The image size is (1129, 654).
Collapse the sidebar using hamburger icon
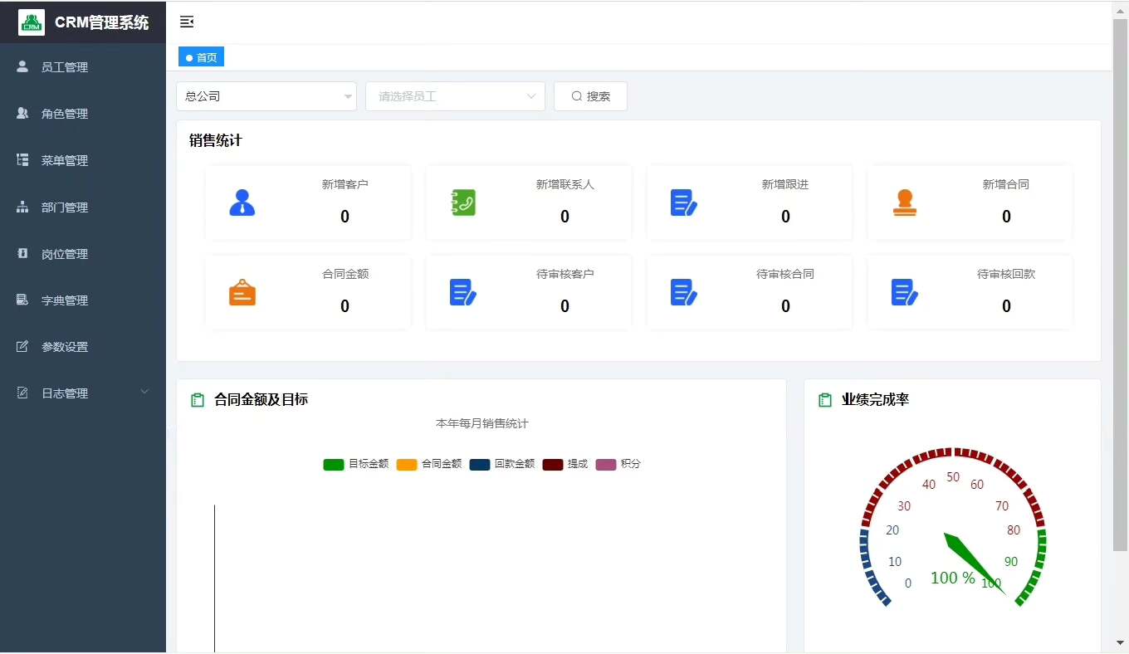(187, 22)
